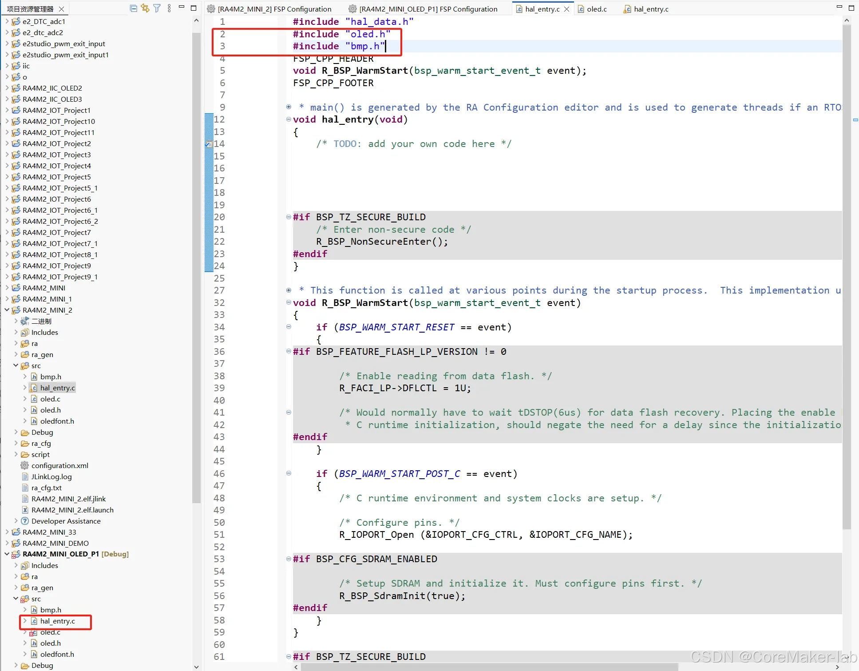Close the active hal_entry.c editor tab

point(566,9)
